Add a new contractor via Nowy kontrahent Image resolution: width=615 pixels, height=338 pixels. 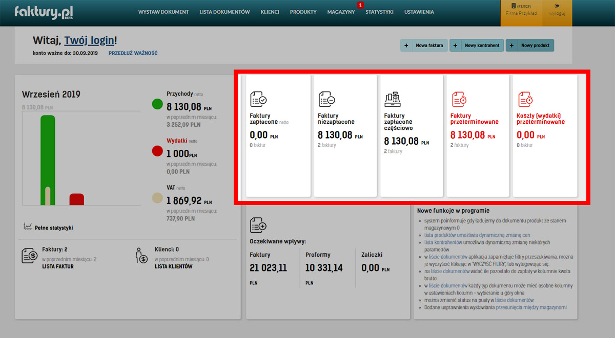pyautogui.click(x=477, y=46)
